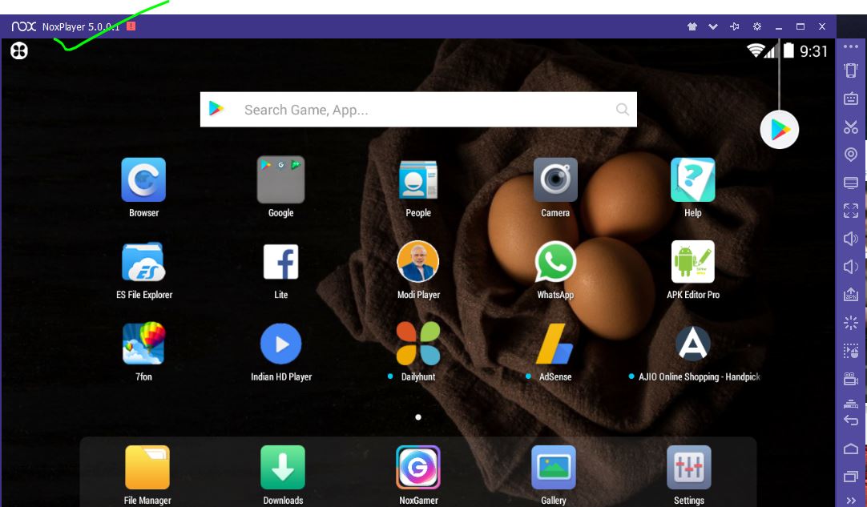The image size is (867, 507).
Task: Open Recent Apps from the sidebar
Action: tap(850, 476)
